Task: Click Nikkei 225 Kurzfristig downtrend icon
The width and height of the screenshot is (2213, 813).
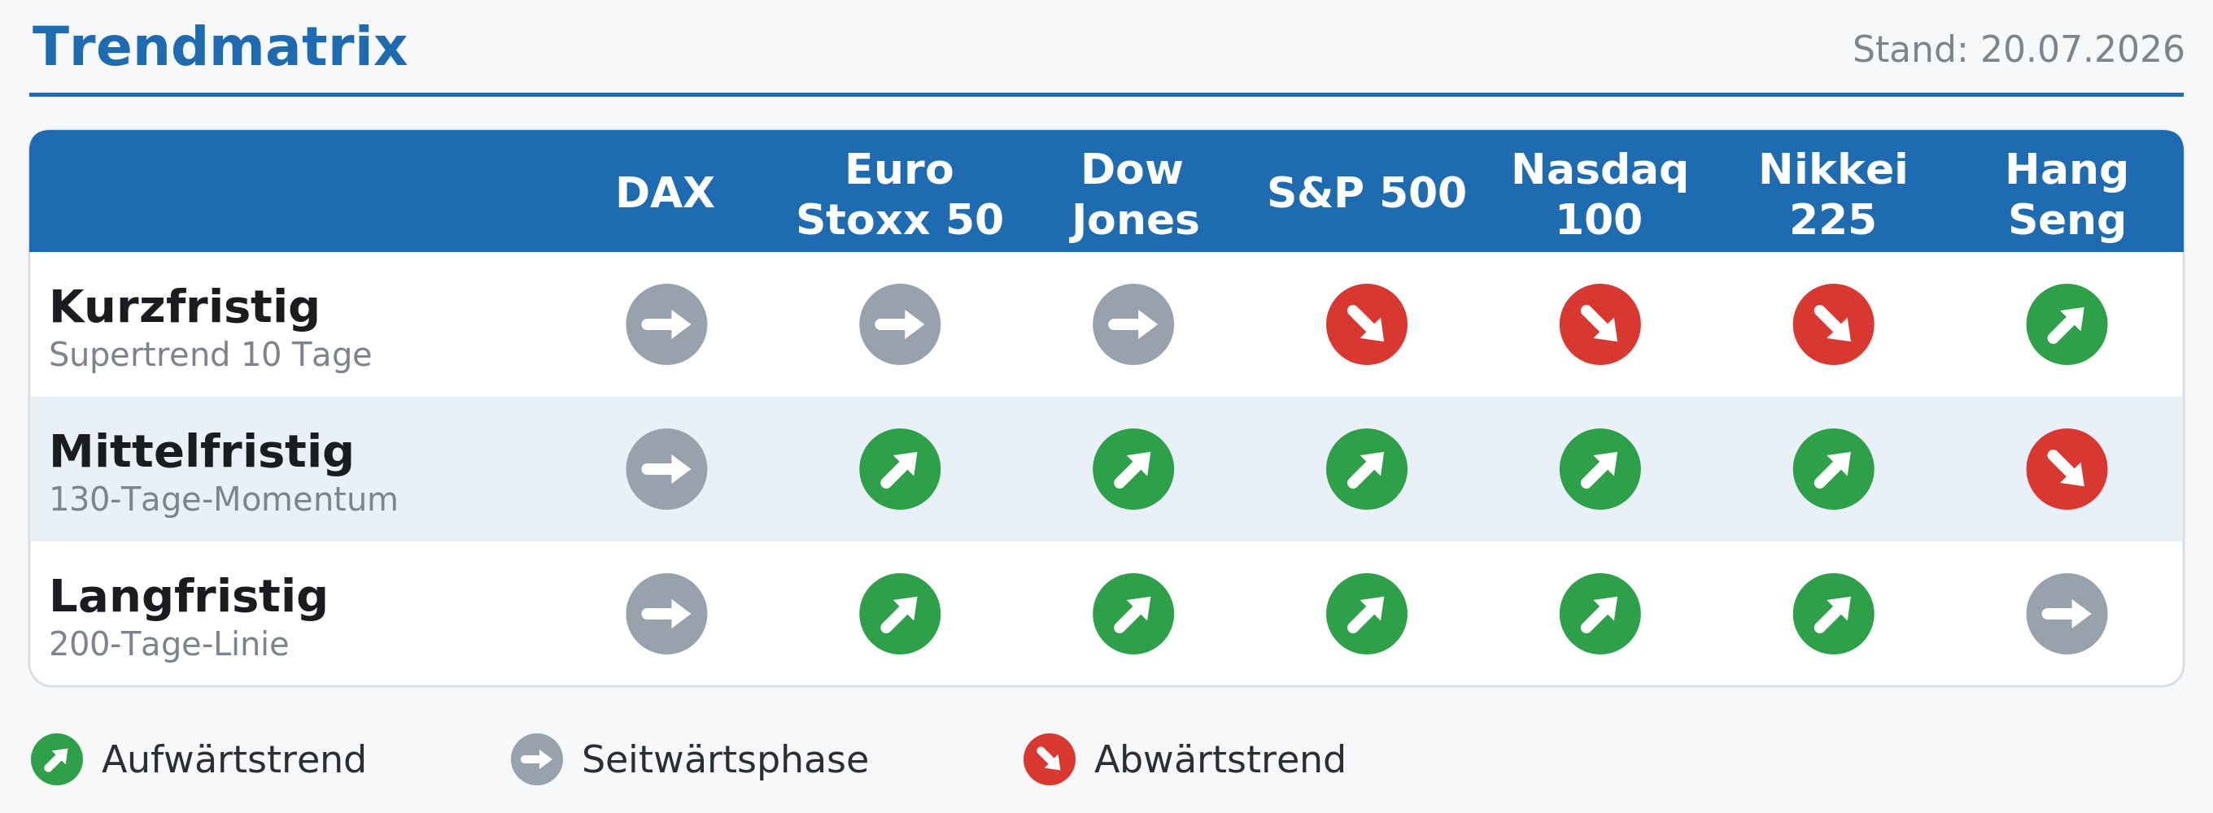Action: (1833, 324)
